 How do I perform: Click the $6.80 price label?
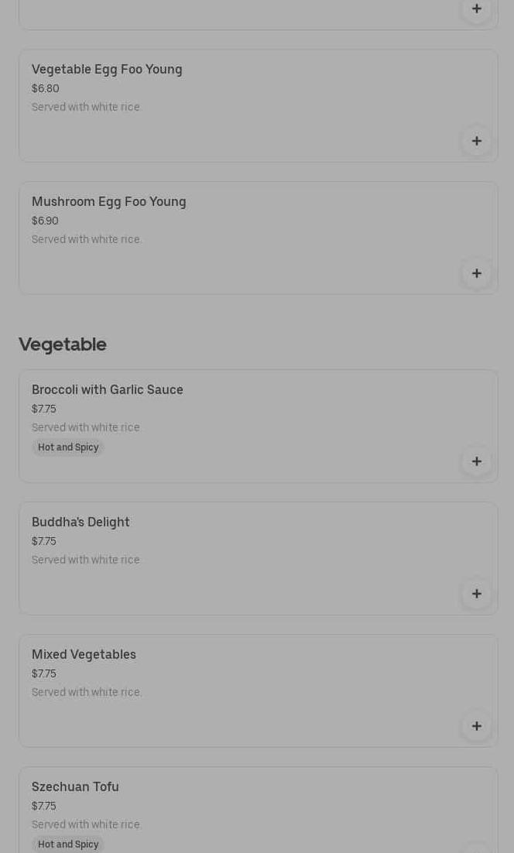pos(45,89)
